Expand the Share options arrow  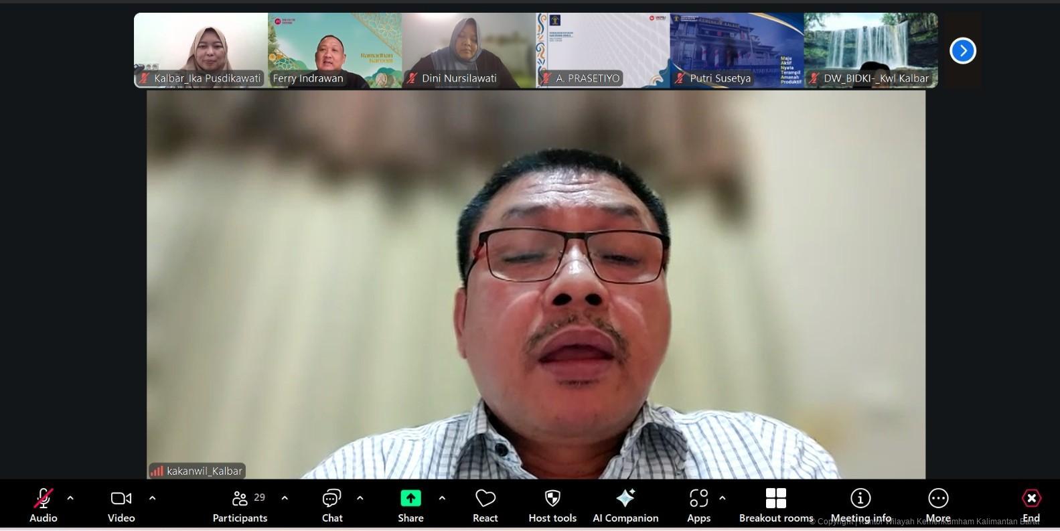click(x=442, y=498)
